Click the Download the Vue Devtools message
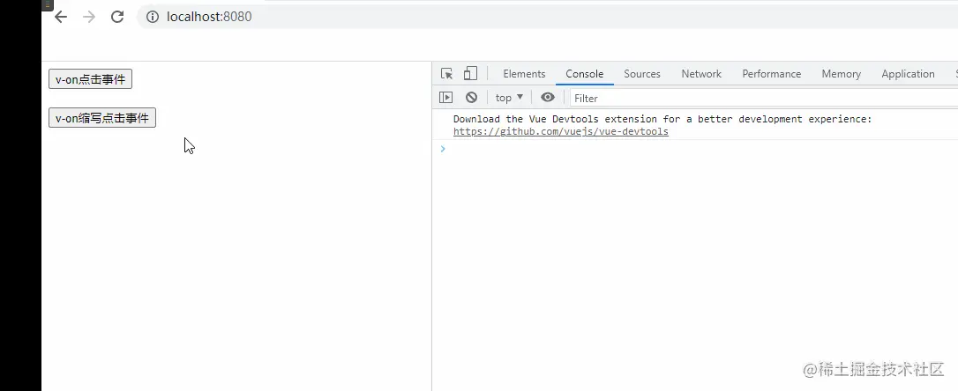Viewport: 958px width, 391px height. click(x=662, y=119)
